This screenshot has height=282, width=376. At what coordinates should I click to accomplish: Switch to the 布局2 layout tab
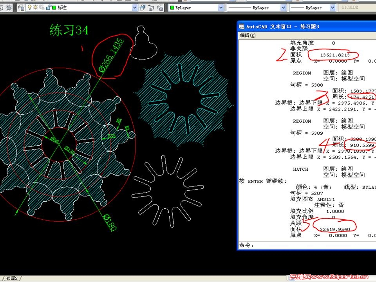pyautogui.click(x=12, y=278)
